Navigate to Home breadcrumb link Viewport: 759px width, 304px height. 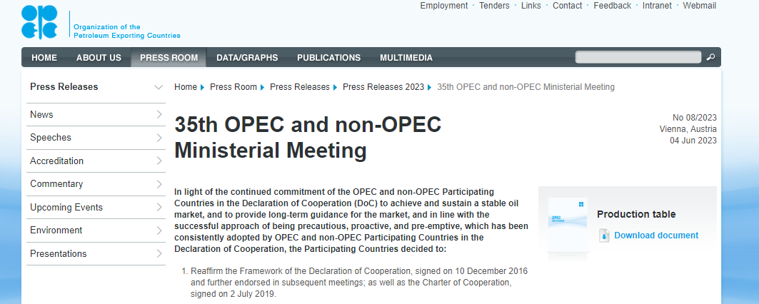[186, 87]
